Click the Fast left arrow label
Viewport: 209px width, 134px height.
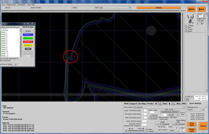tap(131, 129)
